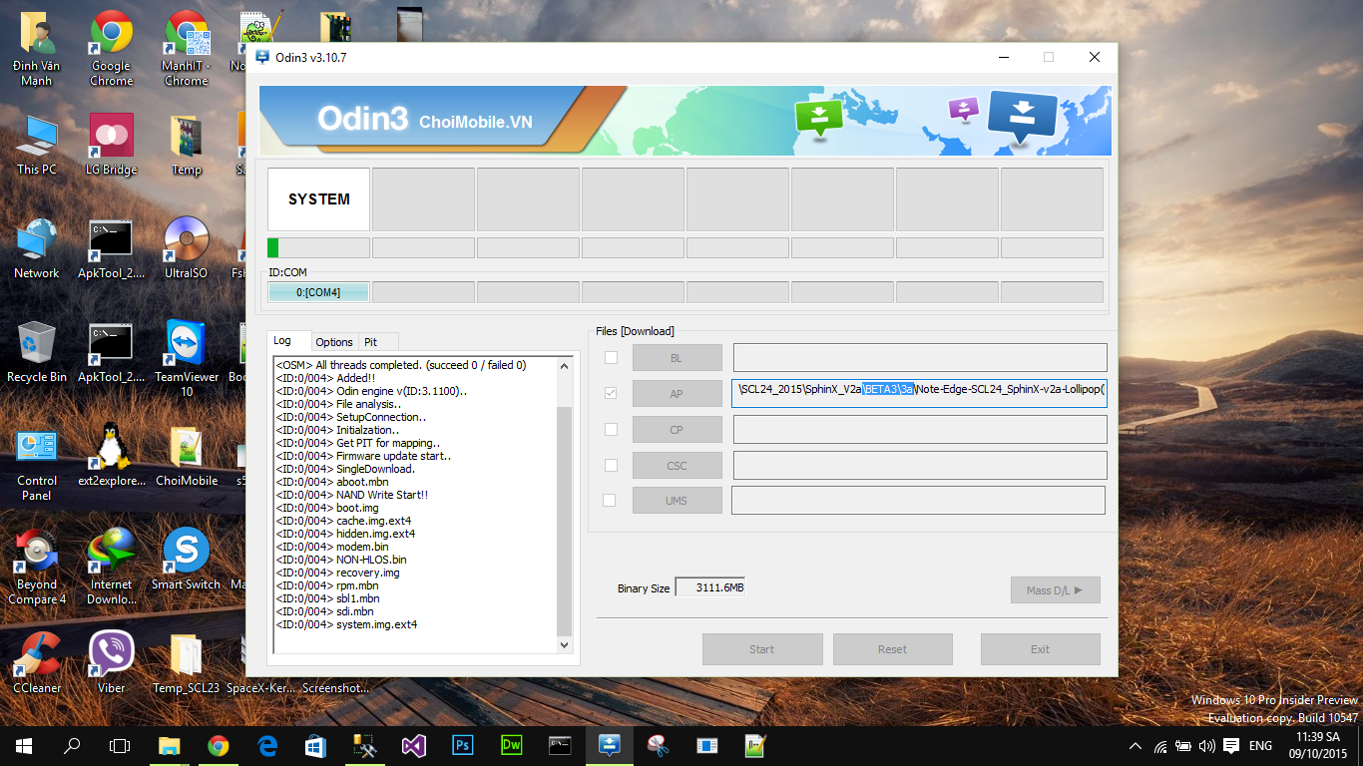Open the Action Center notifications icon
Image resolution: width=1363 pixels, height=766 pixels.
(1231, 745)
